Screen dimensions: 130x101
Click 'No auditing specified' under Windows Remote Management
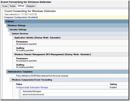[25, 67]
